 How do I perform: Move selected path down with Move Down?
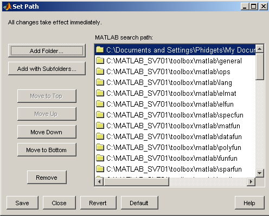pyautogui.click(x=47, y=132)
